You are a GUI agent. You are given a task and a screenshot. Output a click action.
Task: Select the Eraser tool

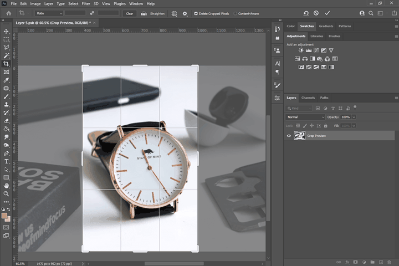point(6,121)
